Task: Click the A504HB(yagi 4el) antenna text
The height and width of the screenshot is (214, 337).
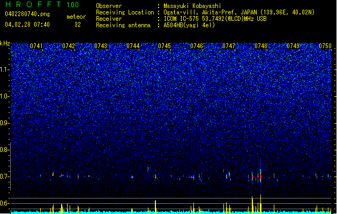Action: coord(189,25)
